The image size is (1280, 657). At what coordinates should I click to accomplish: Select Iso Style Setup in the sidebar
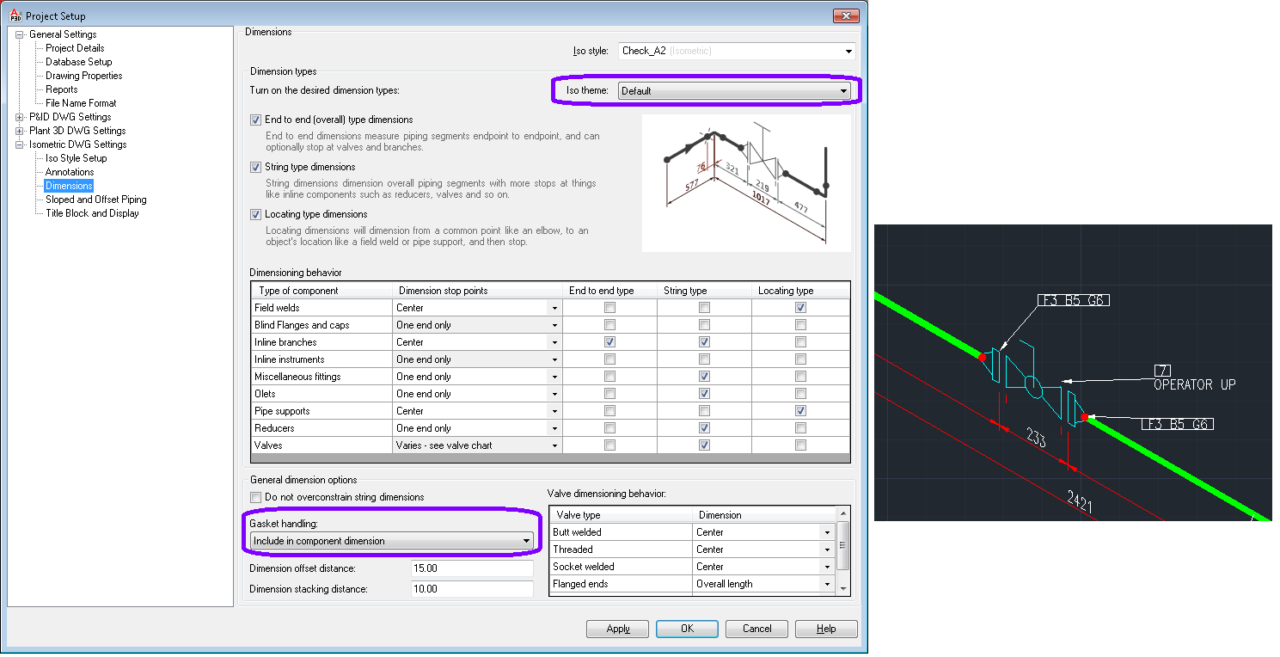75,157
